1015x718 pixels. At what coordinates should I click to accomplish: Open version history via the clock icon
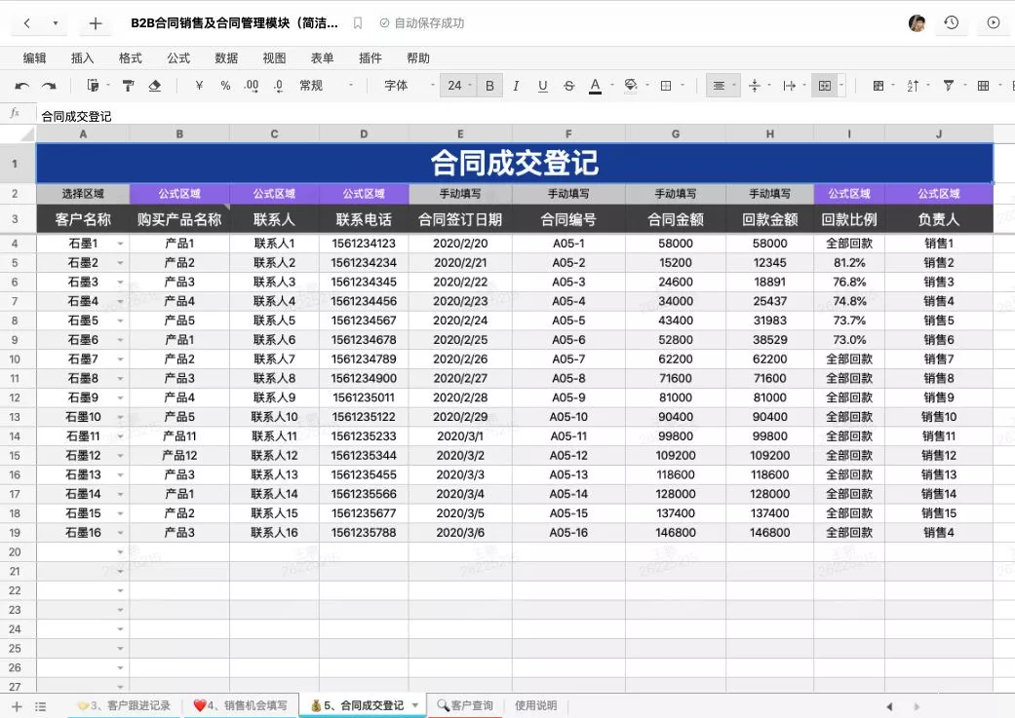click(951, 22)
